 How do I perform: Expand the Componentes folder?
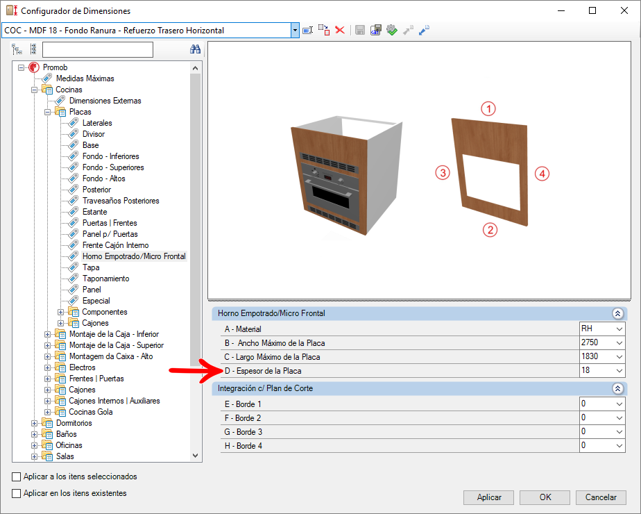click(x=60, y=313)
